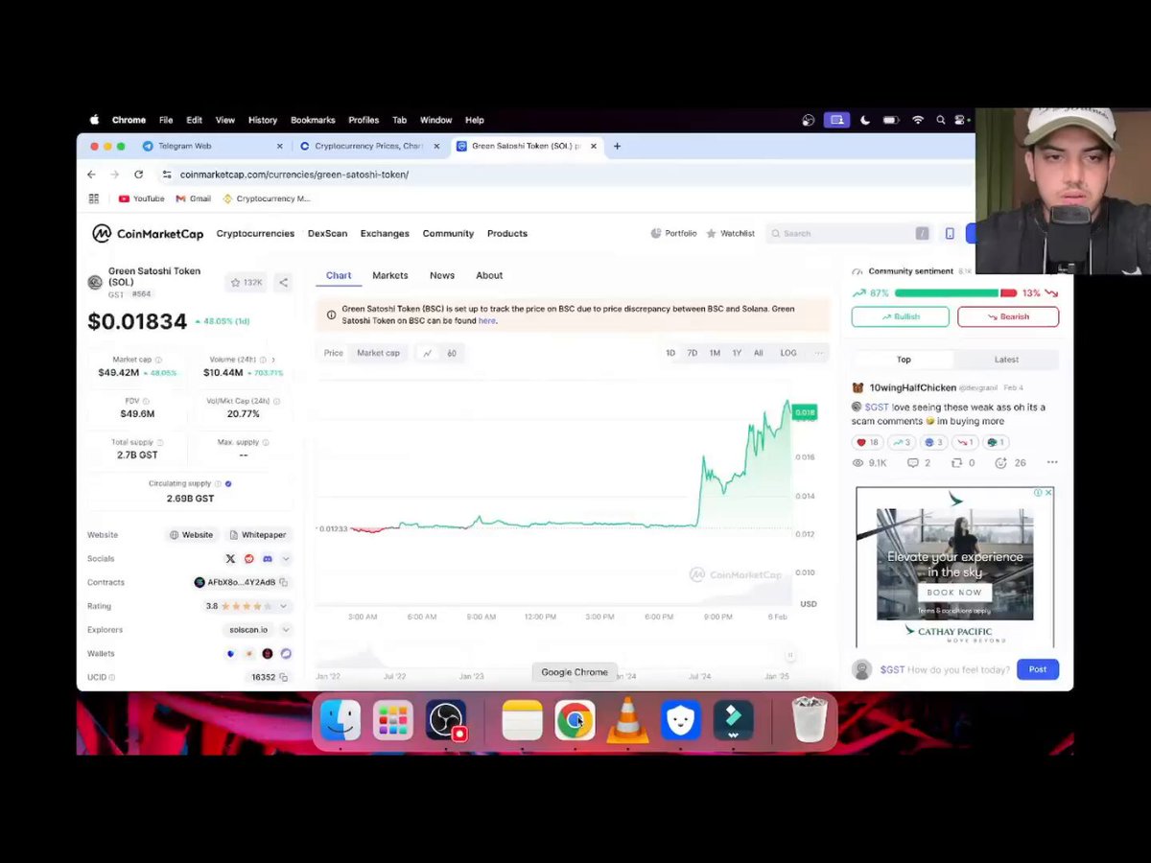This screenshot has width=1151, height=863.
Task: Go back using the Chrome back arrow
Action: point(91,175)
